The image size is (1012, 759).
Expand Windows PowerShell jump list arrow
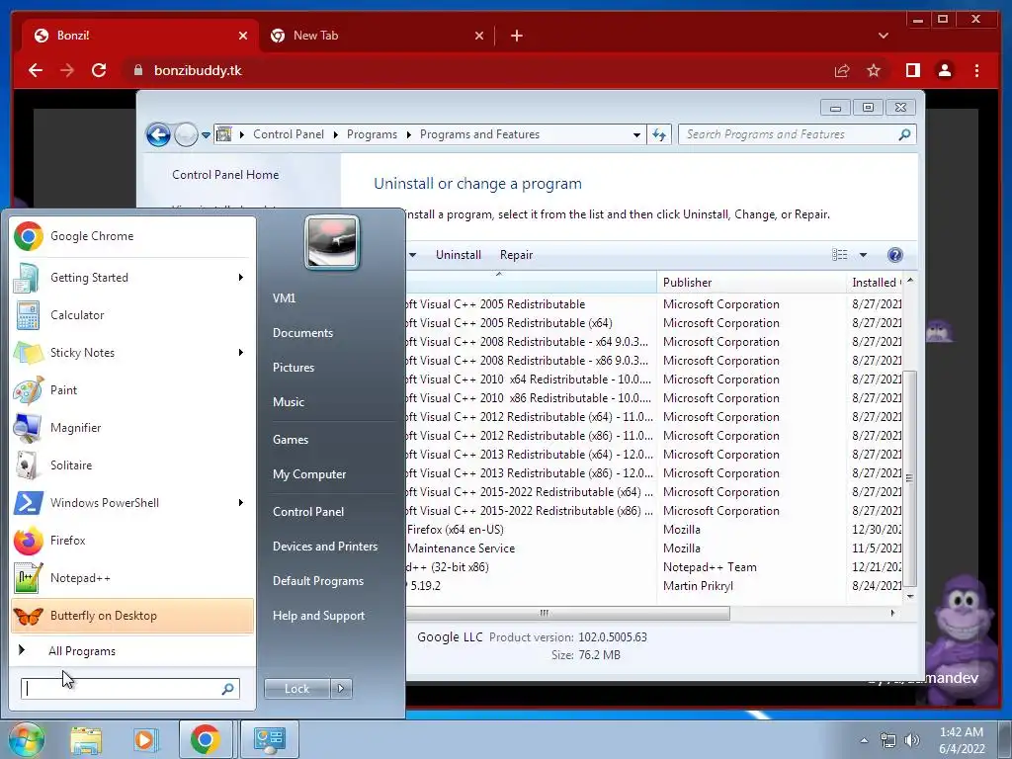click(x=241, y=503)
